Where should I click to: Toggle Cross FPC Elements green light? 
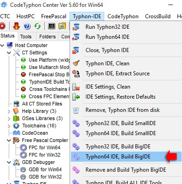pos(23,96)
